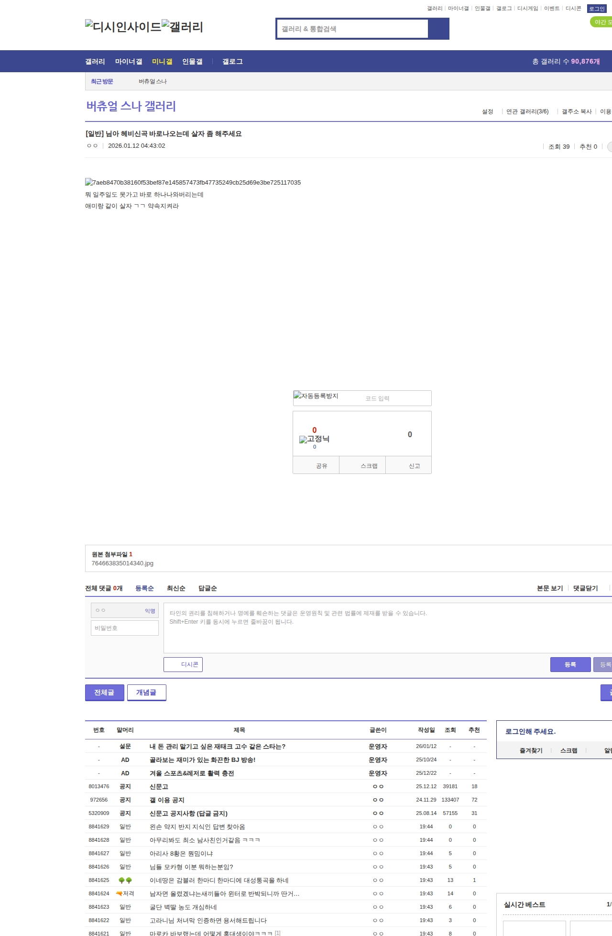Collapse comments with 댓글닫기
Screen dimensions: 612x936
[585, 588]
